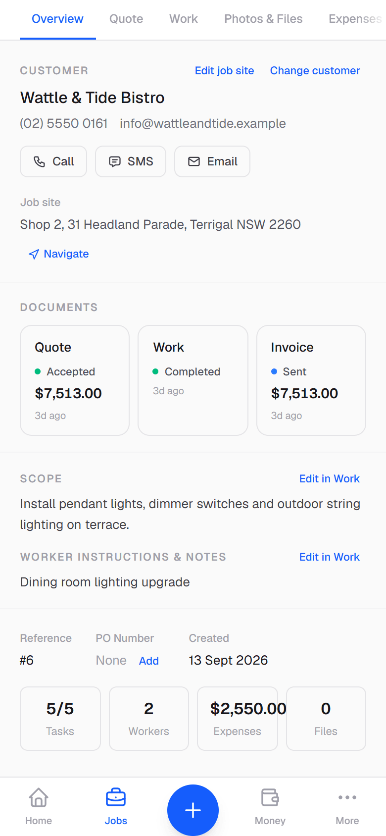This screenshot has width=386, height=836.
Task: Tap the blue plus create button
Action: click(x=193, y=810)
